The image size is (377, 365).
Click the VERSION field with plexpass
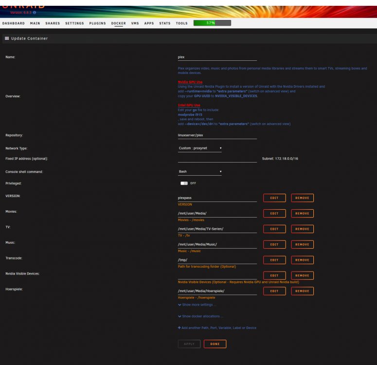click(217, 198)
